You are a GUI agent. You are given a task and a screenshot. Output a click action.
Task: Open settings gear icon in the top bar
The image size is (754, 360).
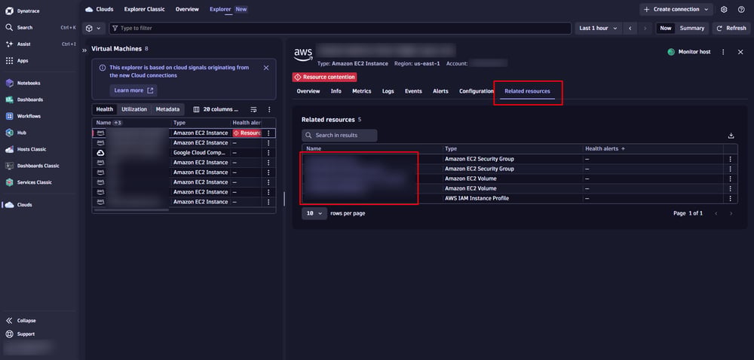pos(724,9)
